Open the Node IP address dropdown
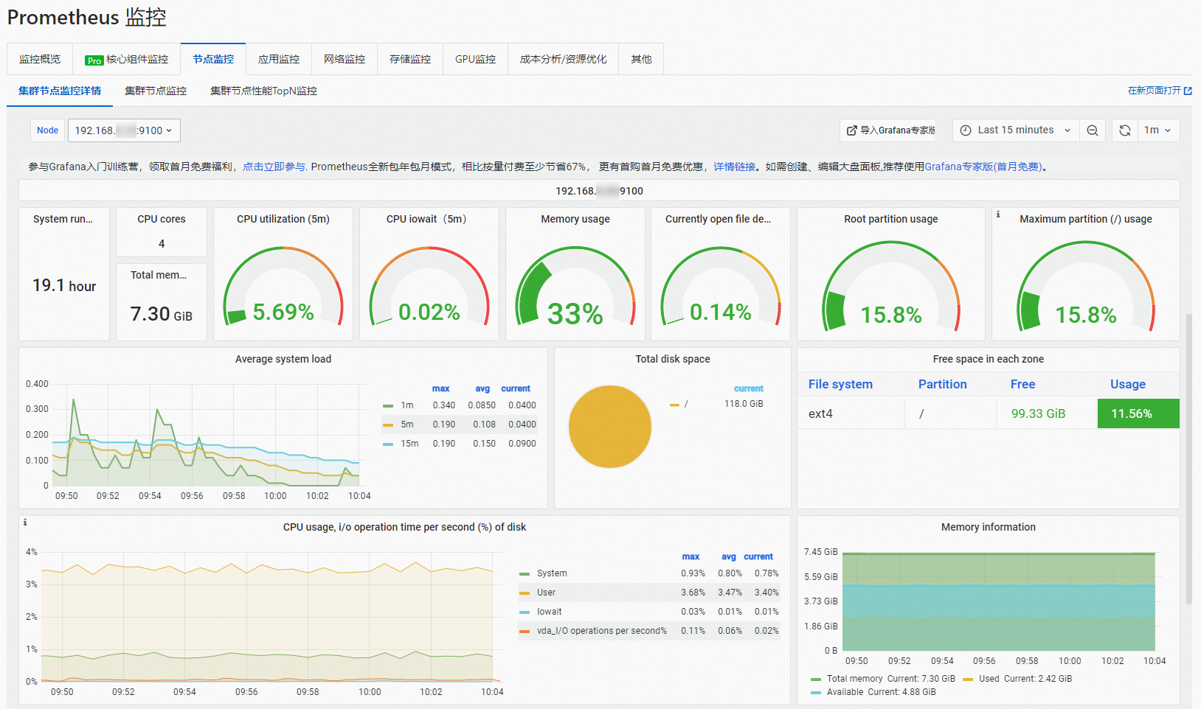The width and height of the screenshot is (1201, 709). coord(124,130)
